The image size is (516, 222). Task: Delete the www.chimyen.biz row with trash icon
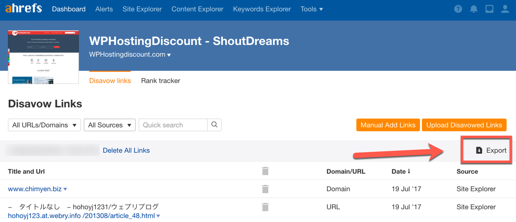tap(265, 189)
